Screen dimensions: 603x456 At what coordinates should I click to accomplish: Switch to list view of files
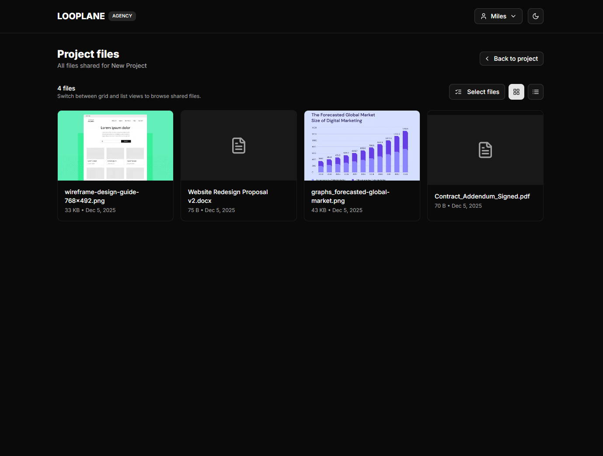[x=535, y=92]
